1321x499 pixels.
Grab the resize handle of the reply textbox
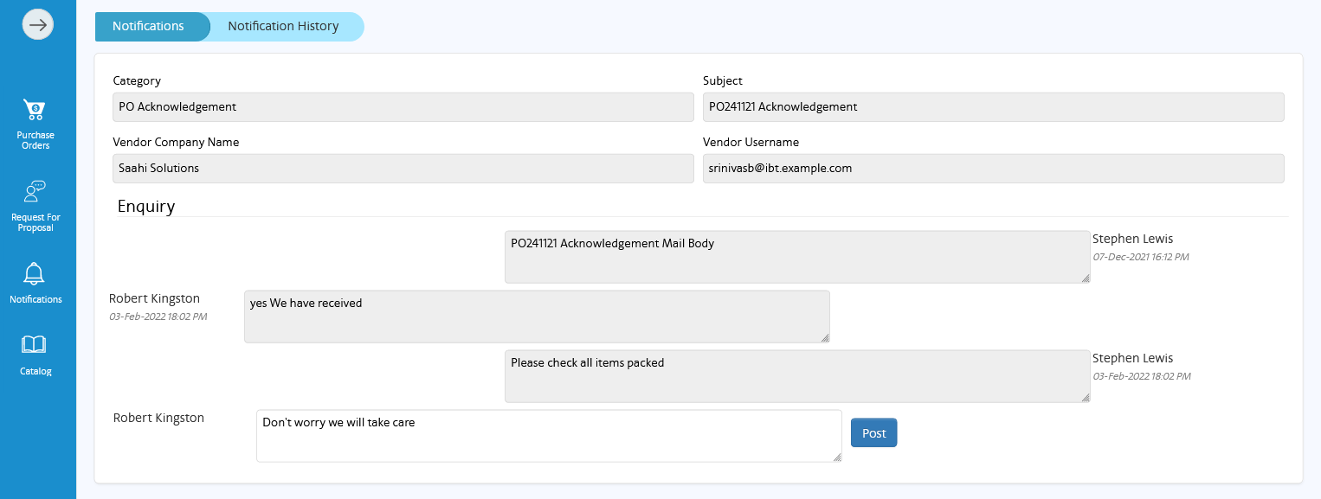pyautogui.click(x=836, y=457)
